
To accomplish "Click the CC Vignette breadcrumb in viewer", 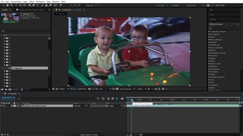I will pos(60,14).
